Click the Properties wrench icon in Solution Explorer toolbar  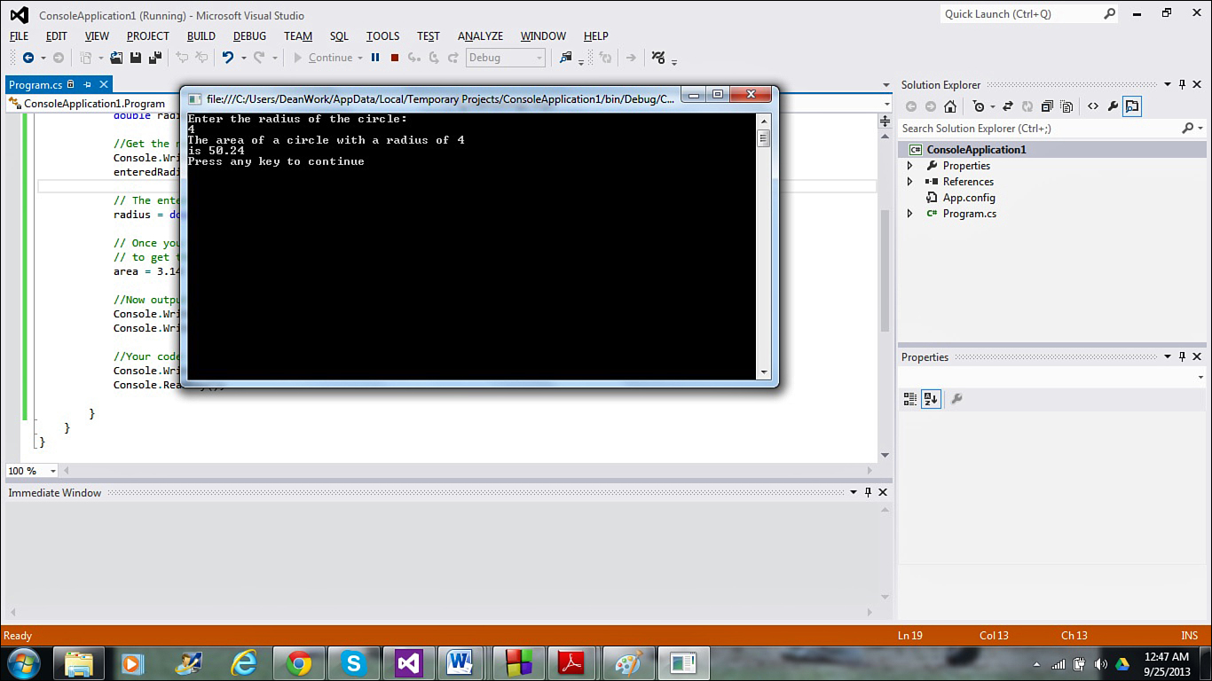tap(1113, 106)
